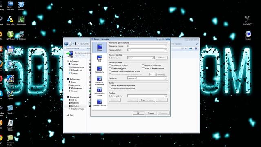Open the Плагины и модули category
Viewport: 261px width, 147px height.
[100, 102]
